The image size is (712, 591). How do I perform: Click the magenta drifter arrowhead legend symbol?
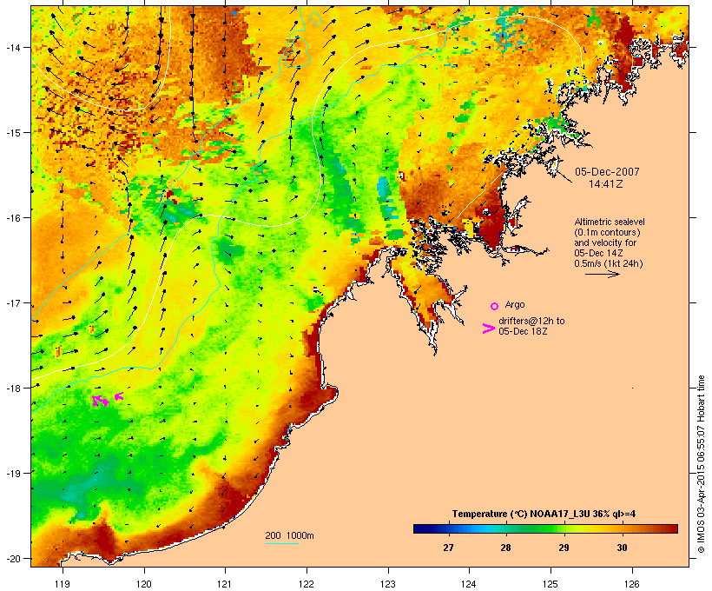pos(489,329)
